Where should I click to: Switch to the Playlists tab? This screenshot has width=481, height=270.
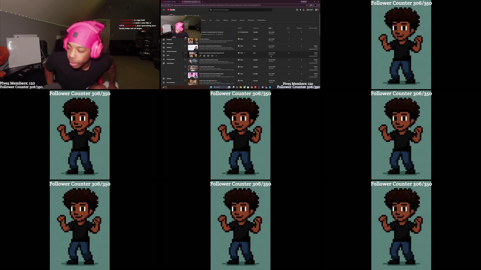click(x=225, y=20)
